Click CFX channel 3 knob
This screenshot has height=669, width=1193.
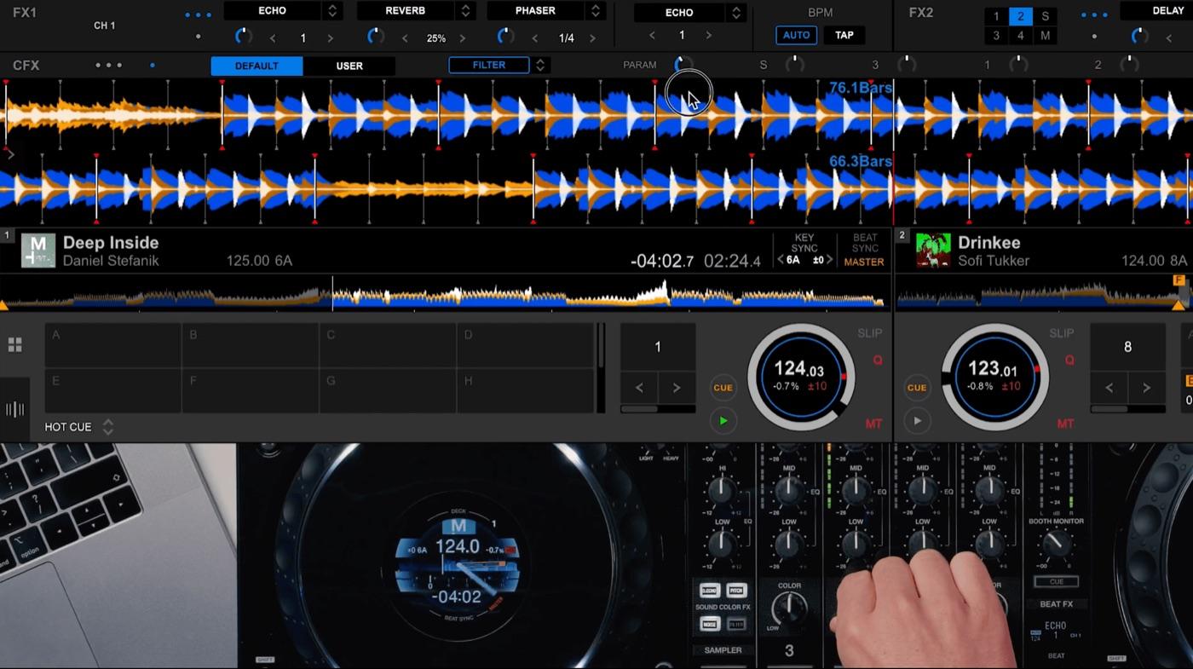click(907, 65)
